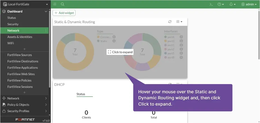This screenshot has height=123, width=260.
Task: Open Network dashboard three-dot options
Action: click(x=46, y=30)
